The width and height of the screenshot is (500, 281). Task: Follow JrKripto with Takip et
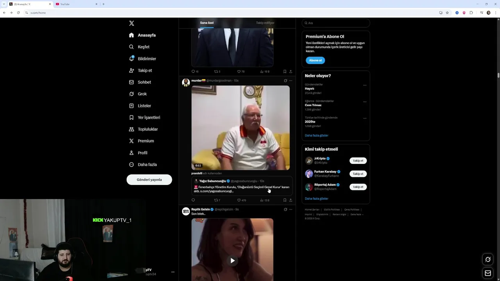point(358,161)
